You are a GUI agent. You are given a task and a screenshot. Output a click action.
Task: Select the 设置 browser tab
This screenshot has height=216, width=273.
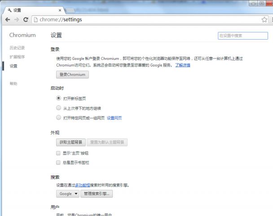click(x=34, y=10)
